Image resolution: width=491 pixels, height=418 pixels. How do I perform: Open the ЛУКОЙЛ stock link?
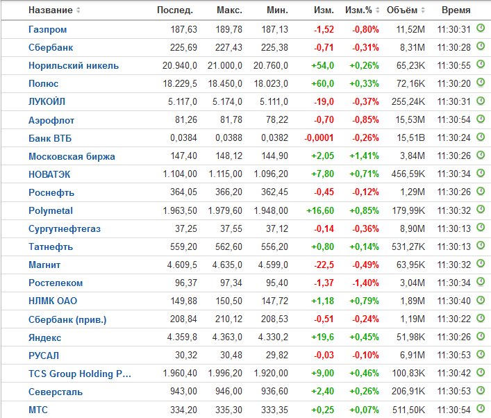[x=47, y=102]
